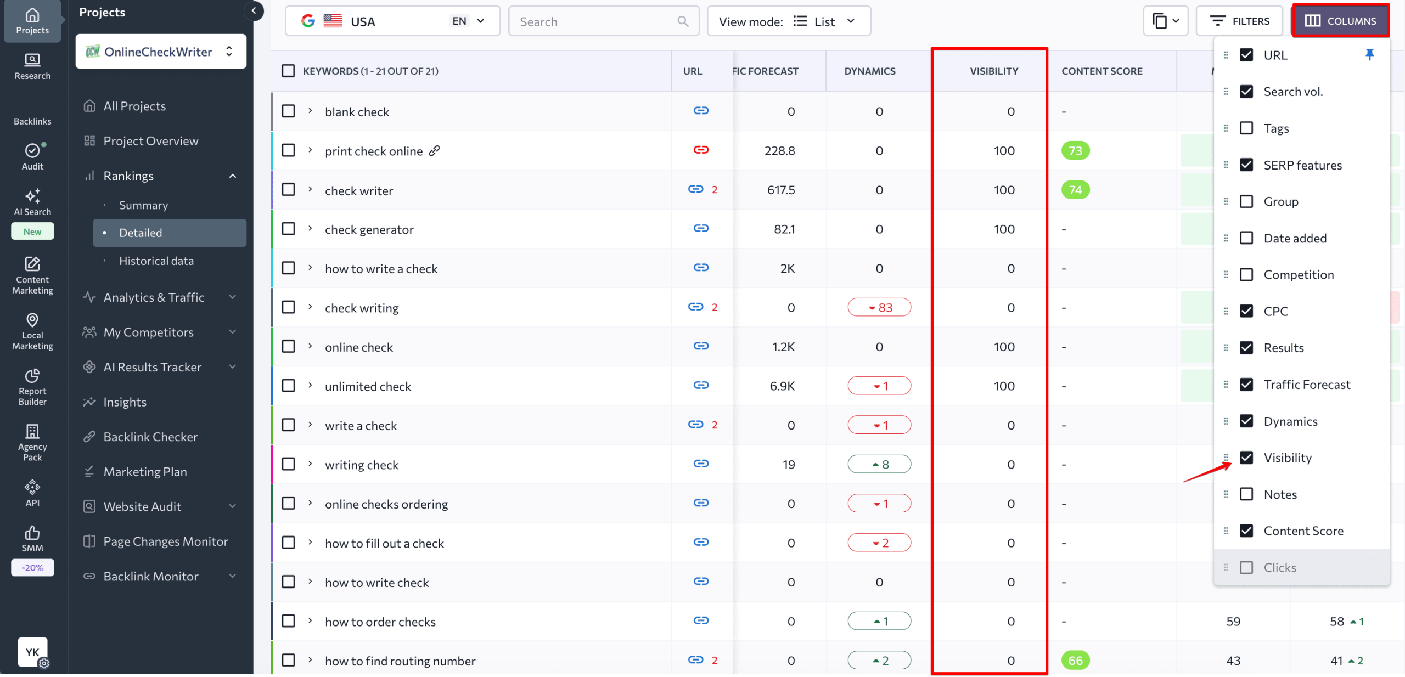The height and width of the screenshot is (677, 1405).
Task: Open the external link for print check online
Action: click(x=434, y=150)
